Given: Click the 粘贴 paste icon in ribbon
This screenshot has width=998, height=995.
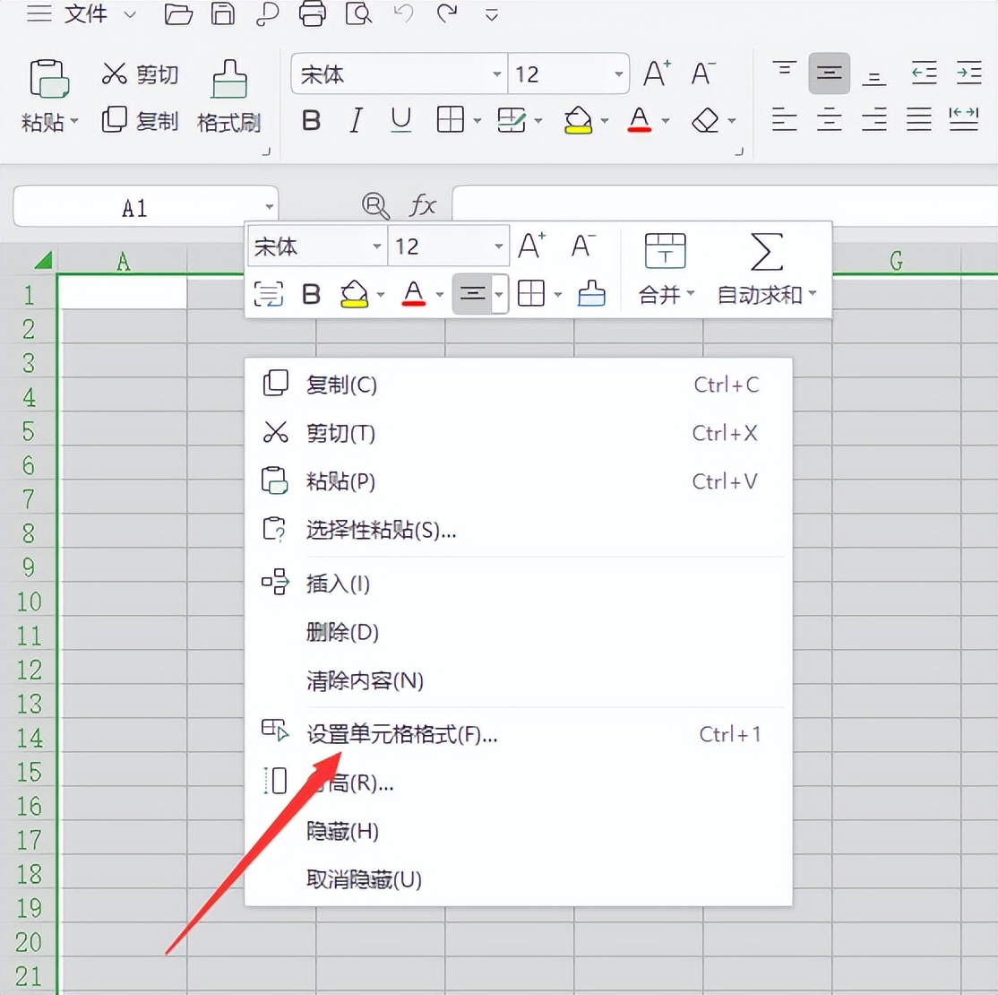Looking at the screenshot, I should 49,78.
